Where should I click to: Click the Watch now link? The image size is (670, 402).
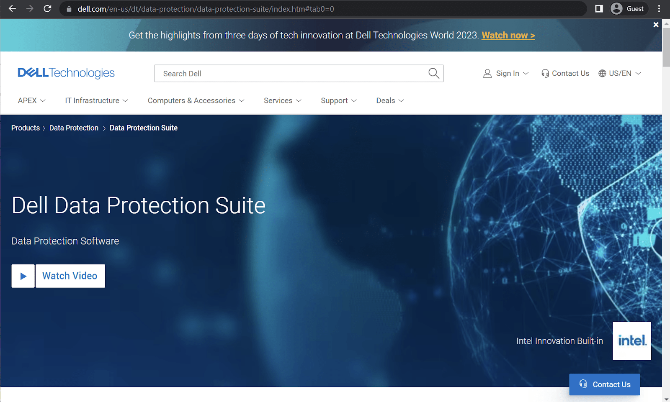(508, 35)
